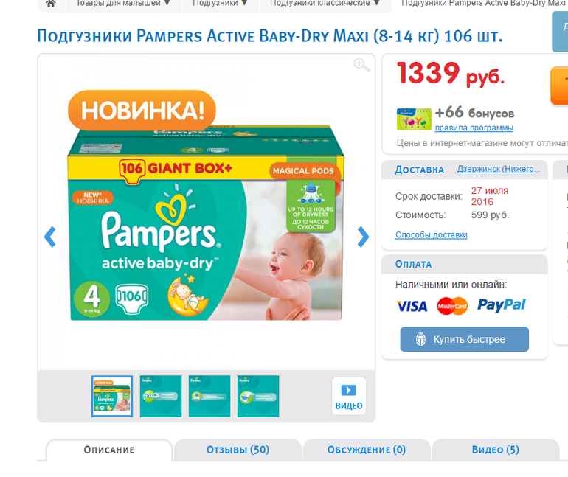The height and width of the screenshot is (477, 568).
Task: Click the YoYo bonus card icon
Action: pyautogui.click(x=414, y=119)
